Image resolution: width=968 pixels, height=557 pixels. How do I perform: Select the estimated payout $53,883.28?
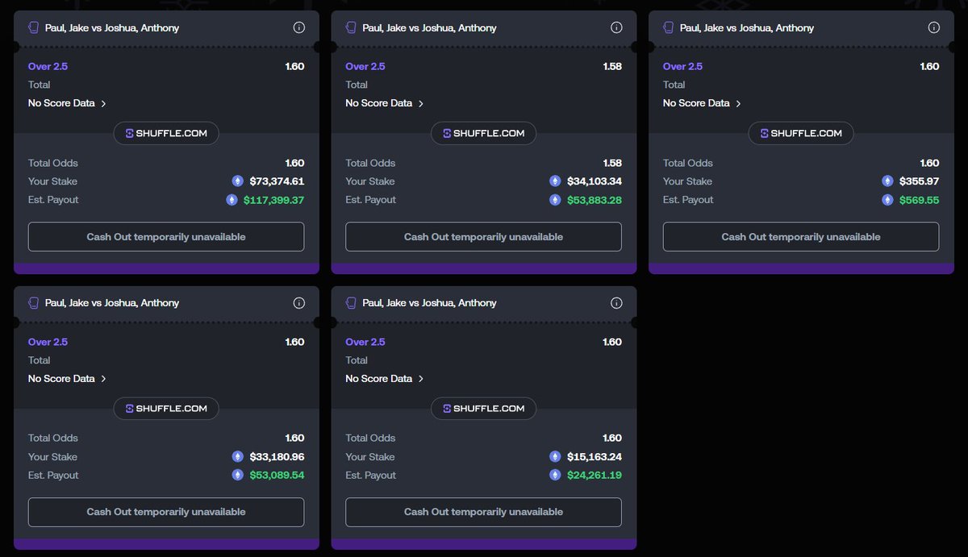click(x=595, y=200)
